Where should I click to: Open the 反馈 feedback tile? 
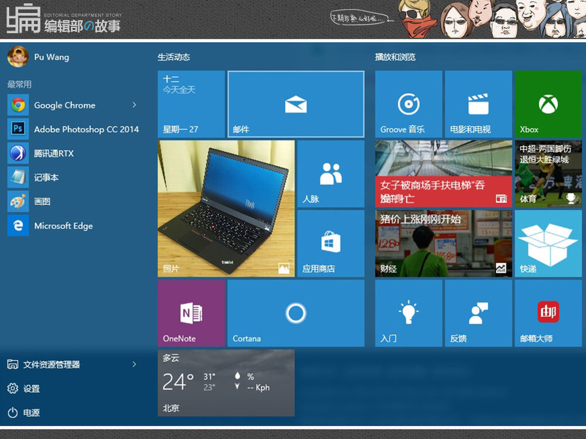478,313
